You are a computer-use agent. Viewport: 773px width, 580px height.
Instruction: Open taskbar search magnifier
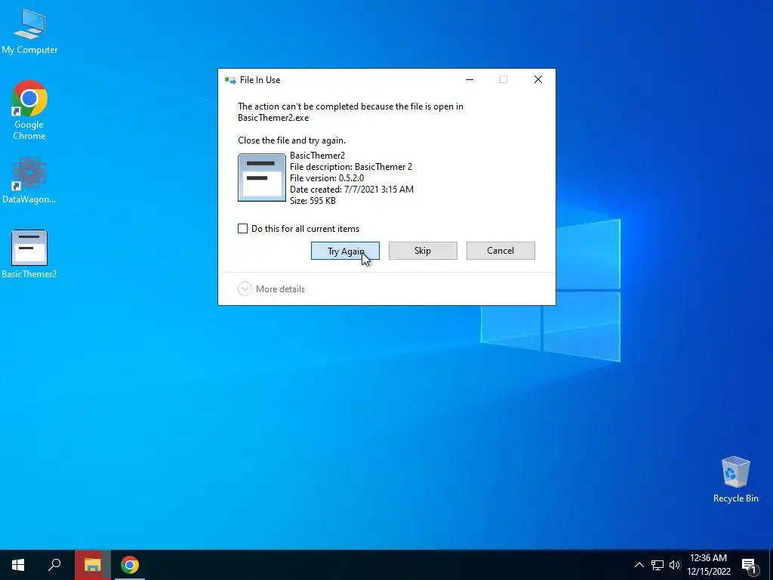tap(54, 565)
